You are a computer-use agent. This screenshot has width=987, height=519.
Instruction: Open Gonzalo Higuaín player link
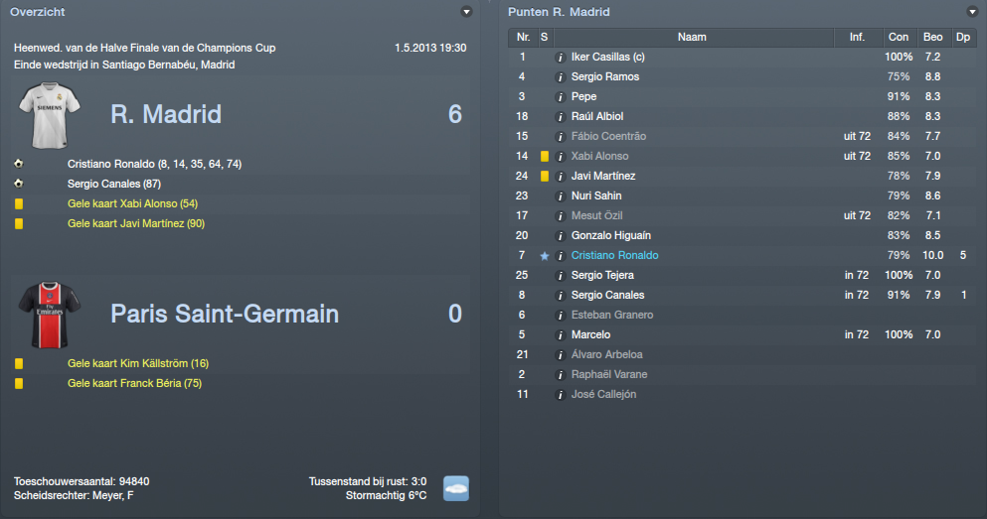click(x=611, y=236)
